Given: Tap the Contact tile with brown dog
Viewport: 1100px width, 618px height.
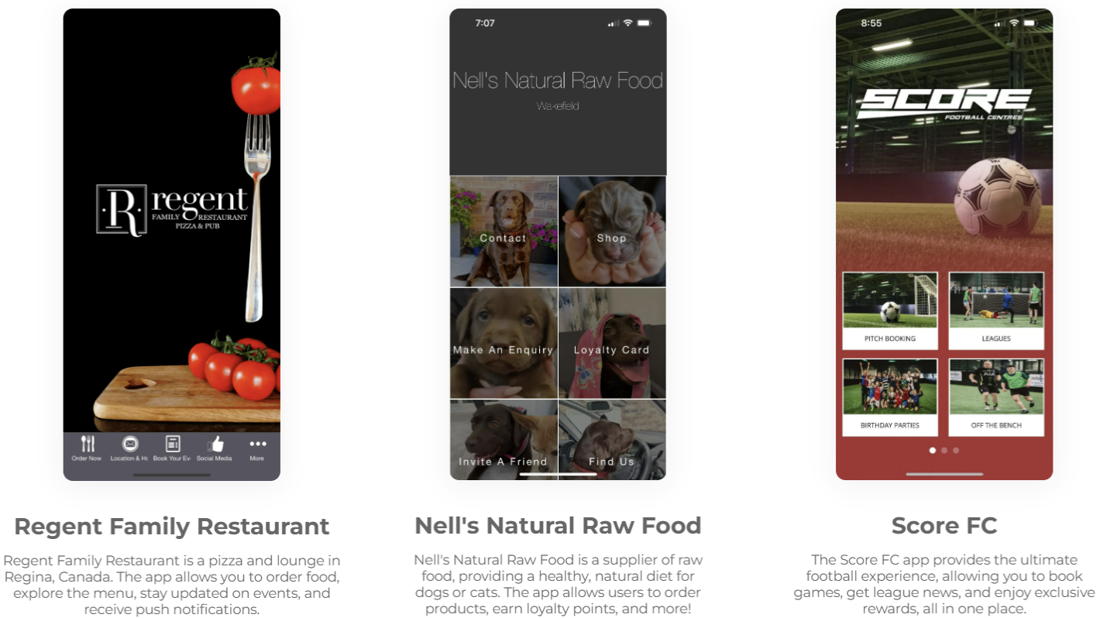Looking at the screenshot, I should tap(504, 232).
